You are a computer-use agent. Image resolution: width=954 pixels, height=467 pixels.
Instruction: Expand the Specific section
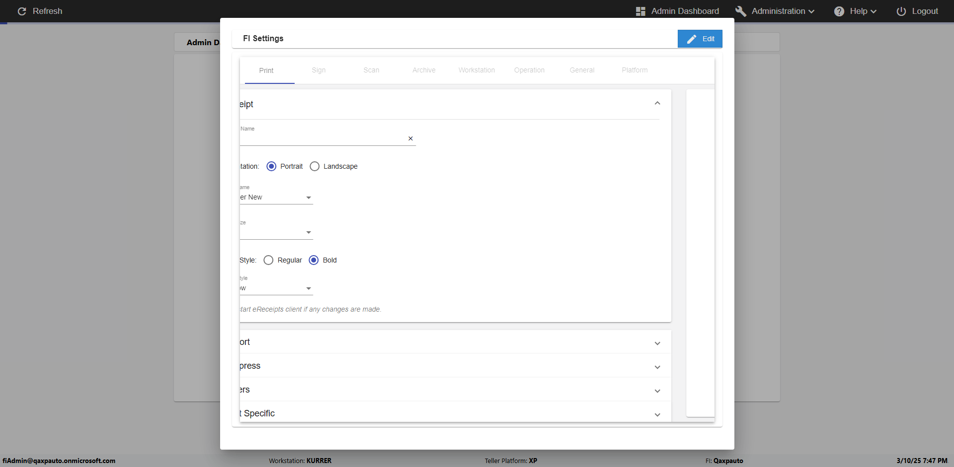click(657, 414)
